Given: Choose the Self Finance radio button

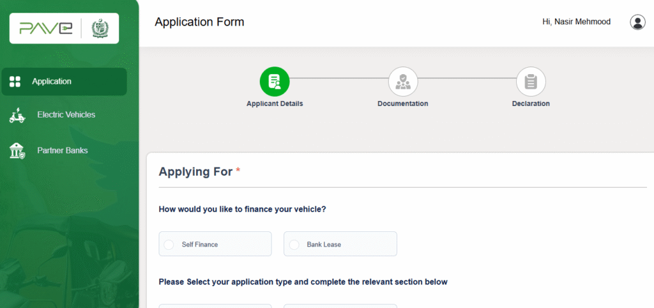Looking at the screenshot, I should point(169,245).
